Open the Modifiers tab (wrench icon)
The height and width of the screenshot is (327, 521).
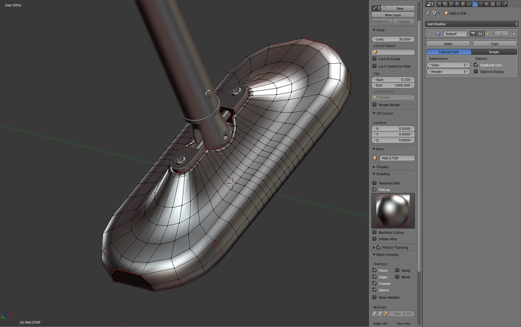tap(475, 4)
